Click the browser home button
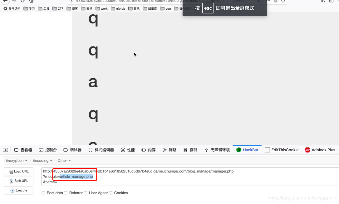The height and width of the screenshot is (204, 339). pyautogui.click(x=31, y=1)
